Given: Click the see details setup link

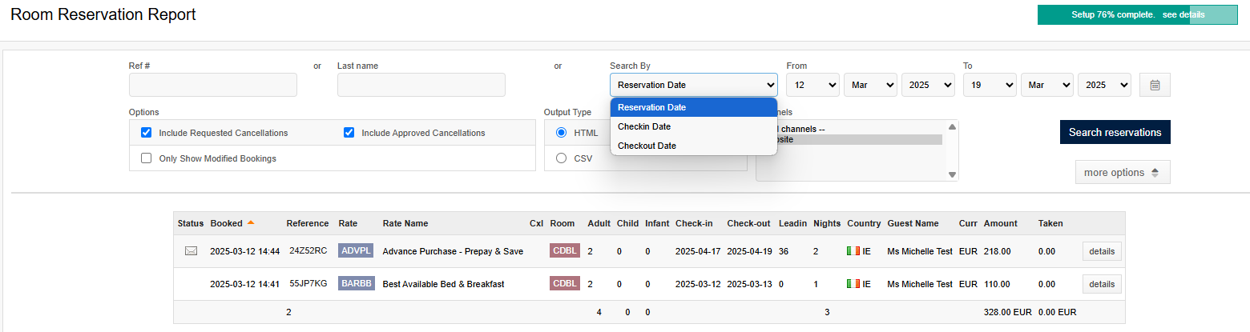Looking at the screenshot, I should click(1183, 14).
